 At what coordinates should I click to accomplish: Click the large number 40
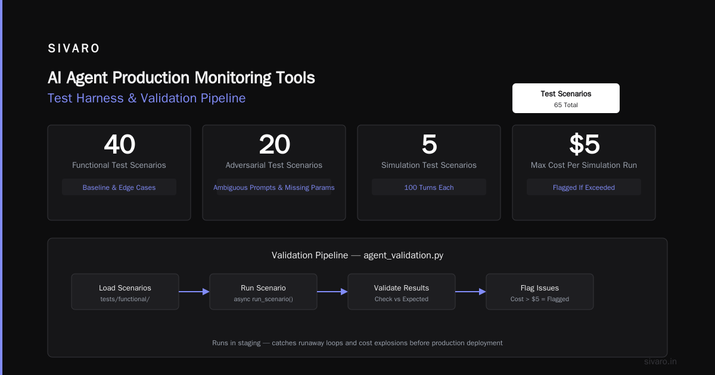[x=119, y=145]
